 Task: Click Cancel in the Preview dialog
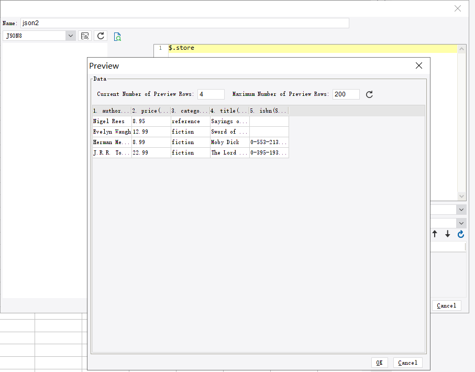click(407, 362)
